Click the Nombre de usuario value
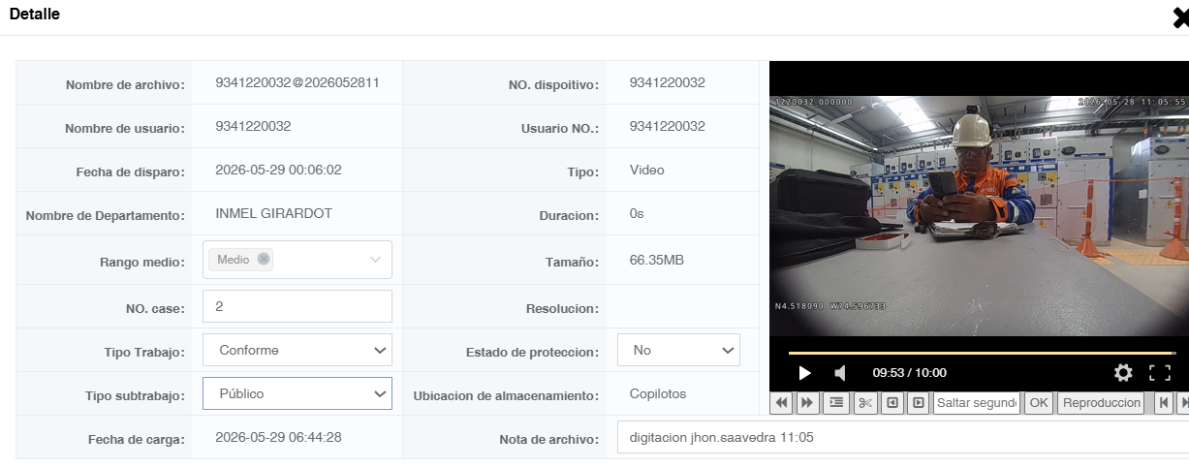 [253, 126]
